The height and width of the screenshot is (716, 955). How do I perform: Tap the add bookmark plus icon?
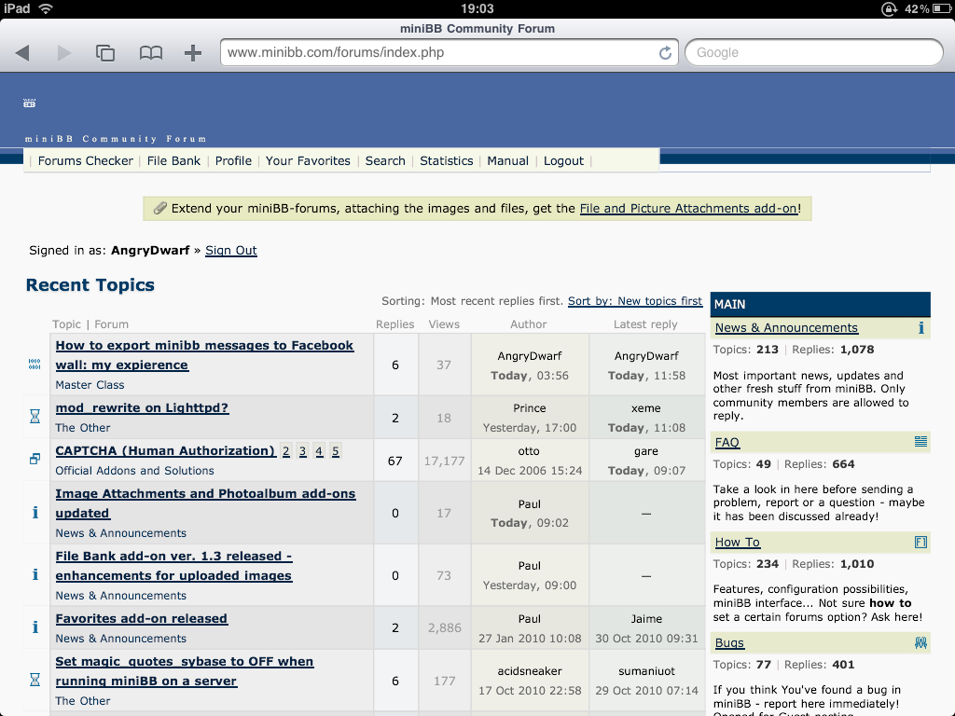[193, 53]
